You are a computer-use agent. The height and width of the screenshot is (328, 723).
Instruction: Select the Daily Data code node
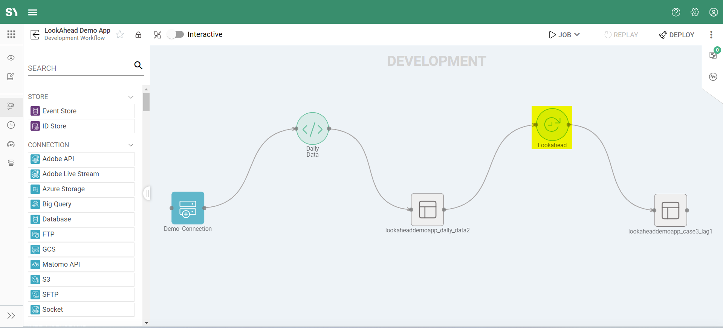pos(312,129)
